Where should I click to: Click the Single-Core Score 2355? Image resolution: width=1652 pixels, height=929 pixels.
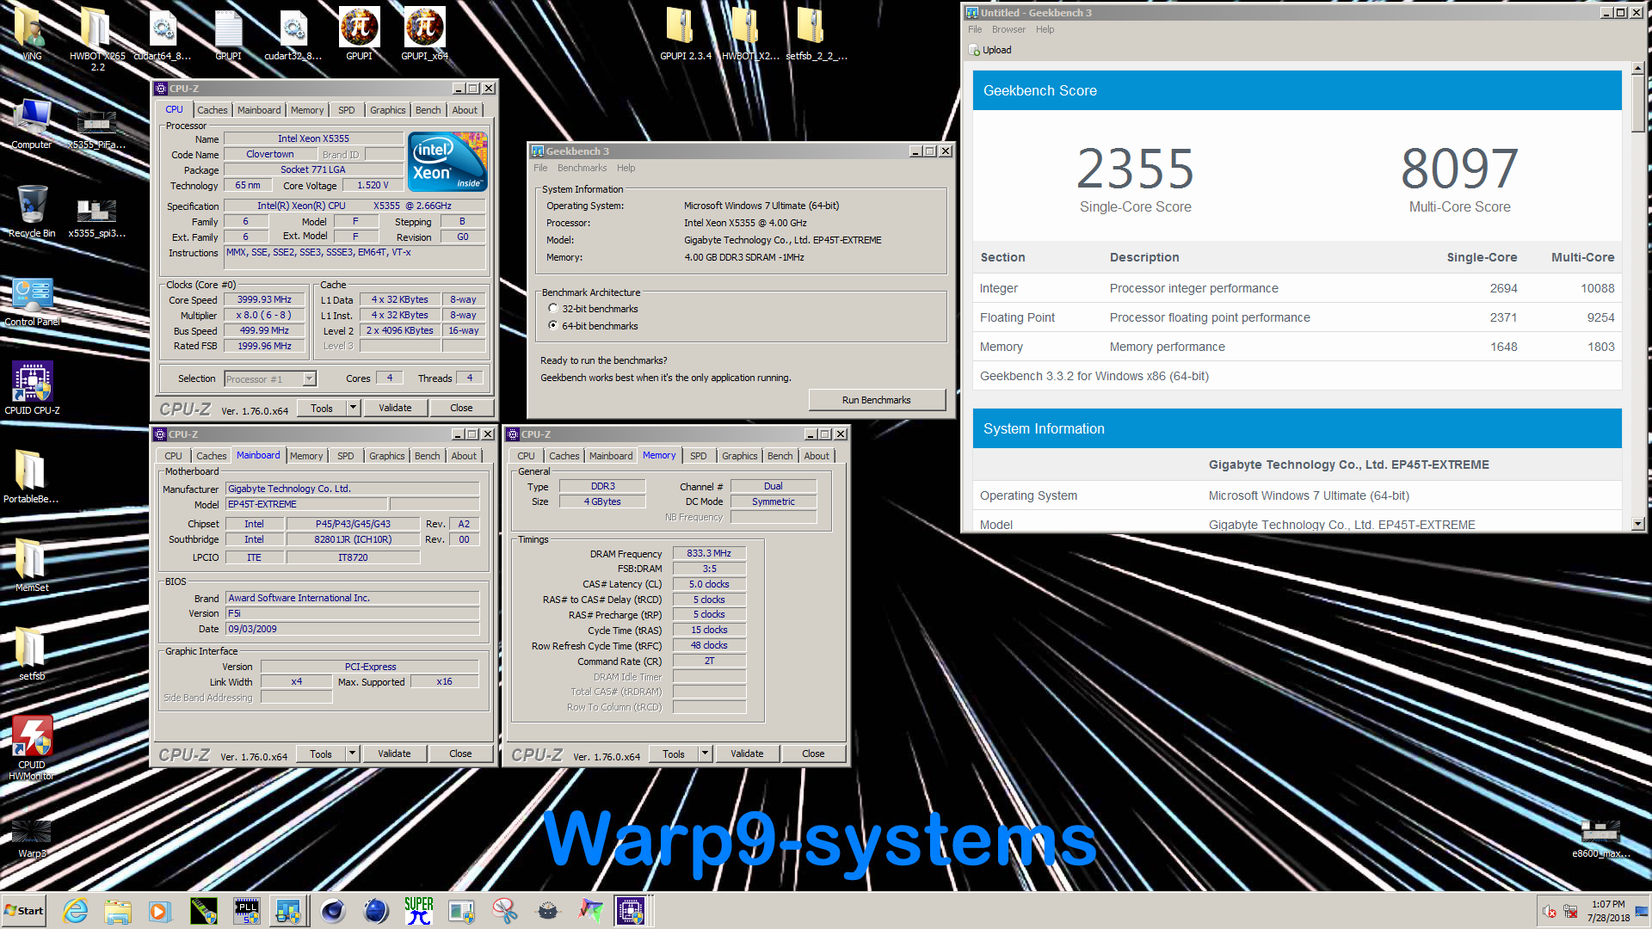click(x=1135, y=169)
